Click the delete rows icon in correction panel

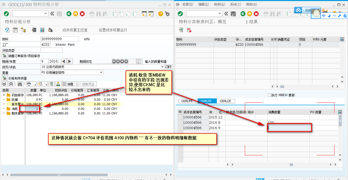coord(189,30)
